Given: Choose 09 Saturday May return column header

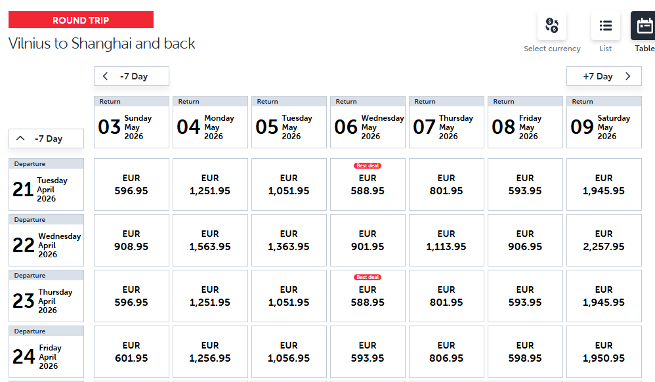Looking at the screenshot, I should click(x=604, y=122).
